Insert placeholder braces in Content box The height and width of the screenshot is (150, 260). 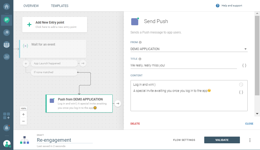pos(241,92)
